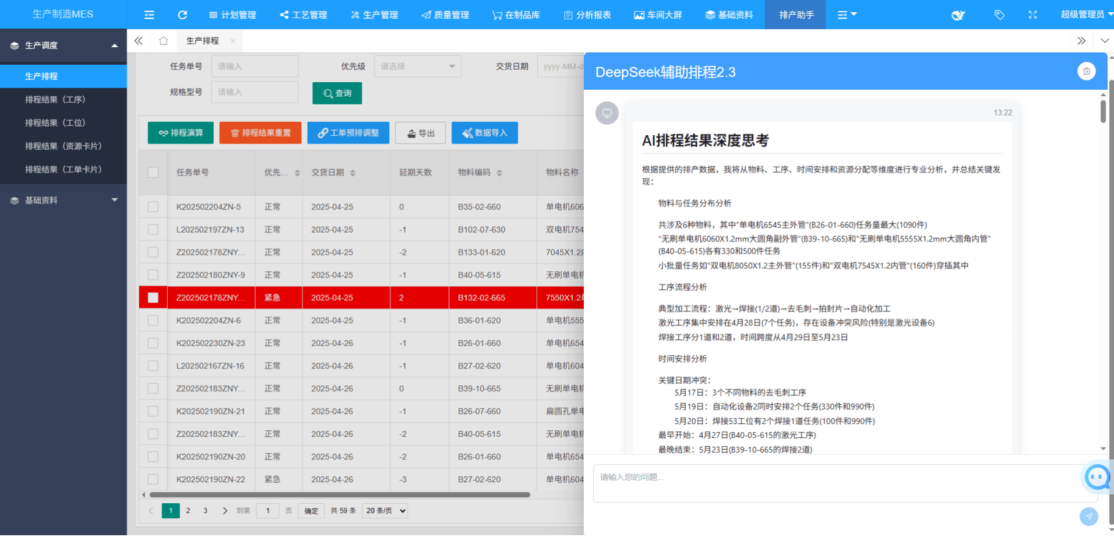The height and width of the screenshot is (537, 1114).
Task: Expand the 基础资料 sidebar section
Action: coord(63,200)
